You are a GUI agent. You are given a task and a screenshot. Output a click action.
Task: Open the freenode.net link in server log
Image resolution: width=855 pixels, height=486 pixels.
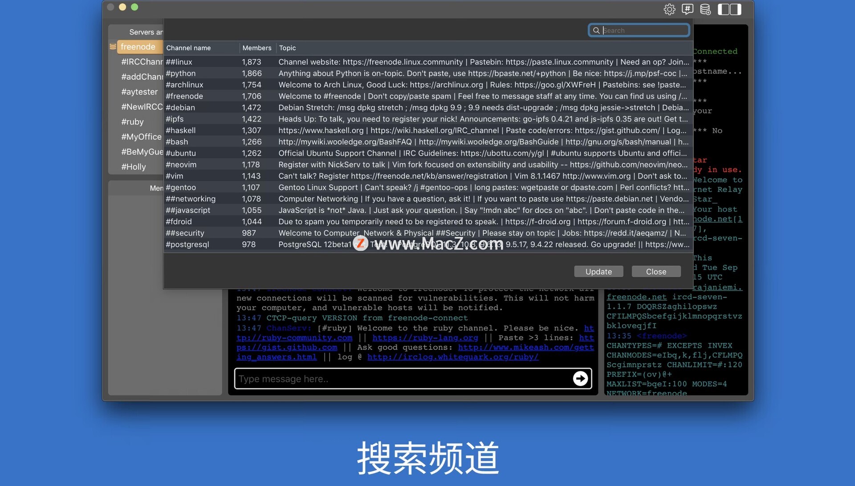636,297
